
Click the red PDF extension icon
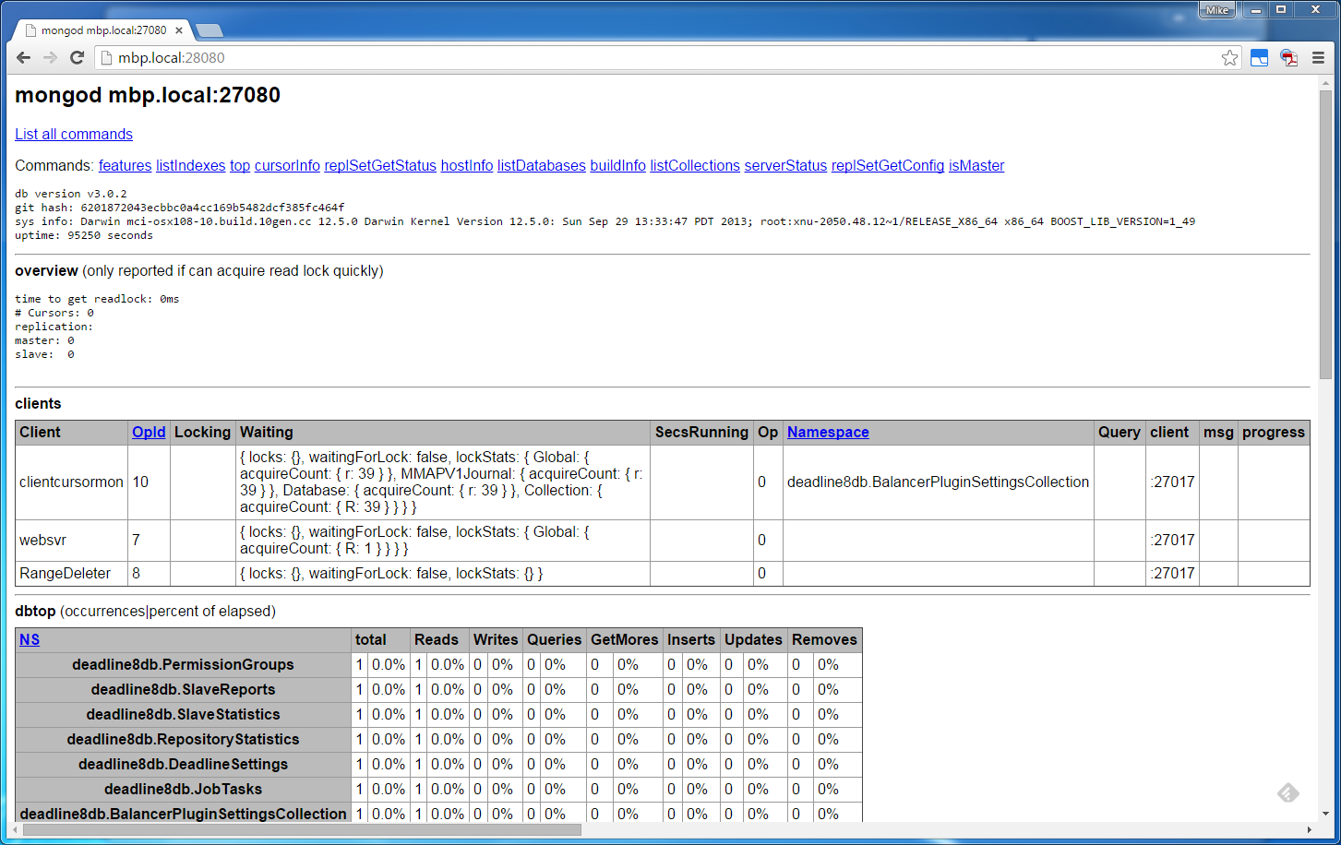point(1289,58)
